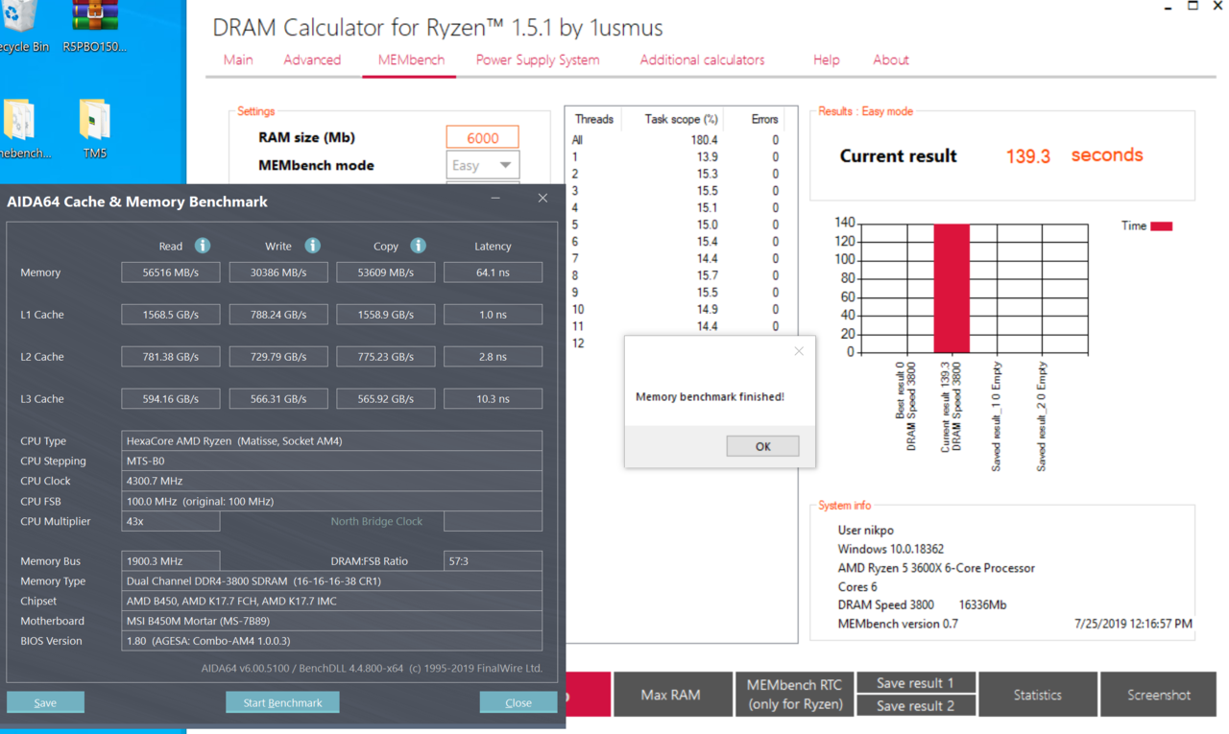
Task: Click Start Benchmark in AIDA64
Action: [282, 702]
